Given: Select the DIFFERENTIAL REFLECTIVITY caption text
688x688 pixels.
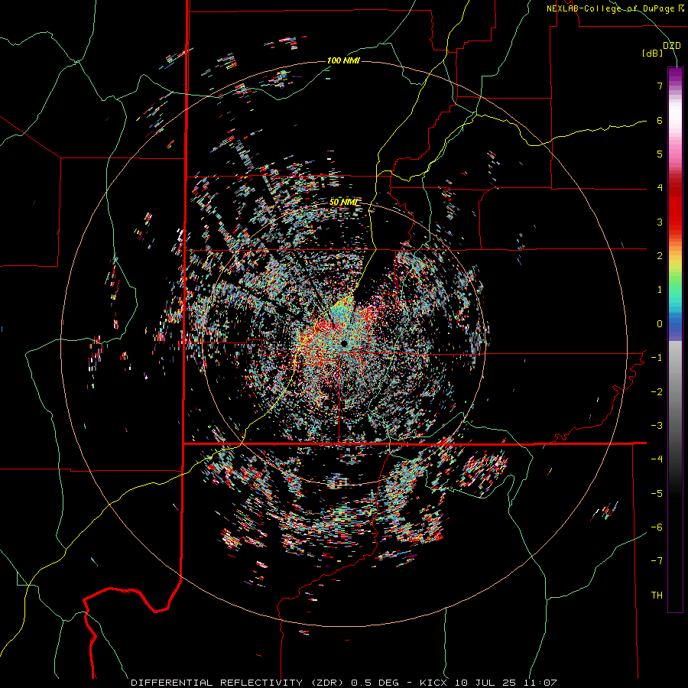Looking at the screenshot, I should click(217, 683).
